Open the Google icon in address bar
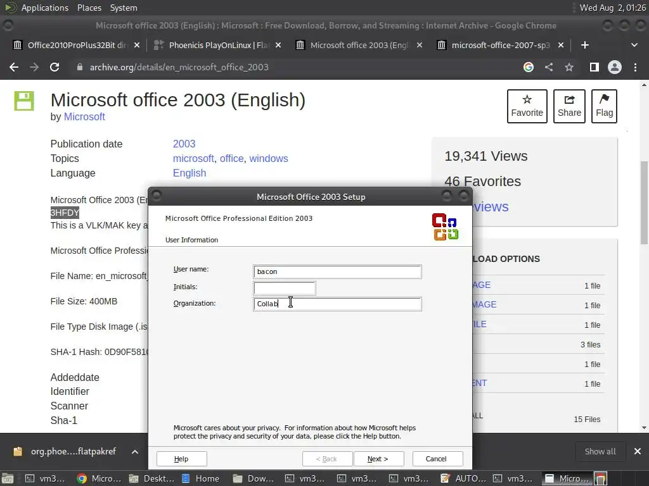Viewport: 649px width, 486px height. pos(529,67)
